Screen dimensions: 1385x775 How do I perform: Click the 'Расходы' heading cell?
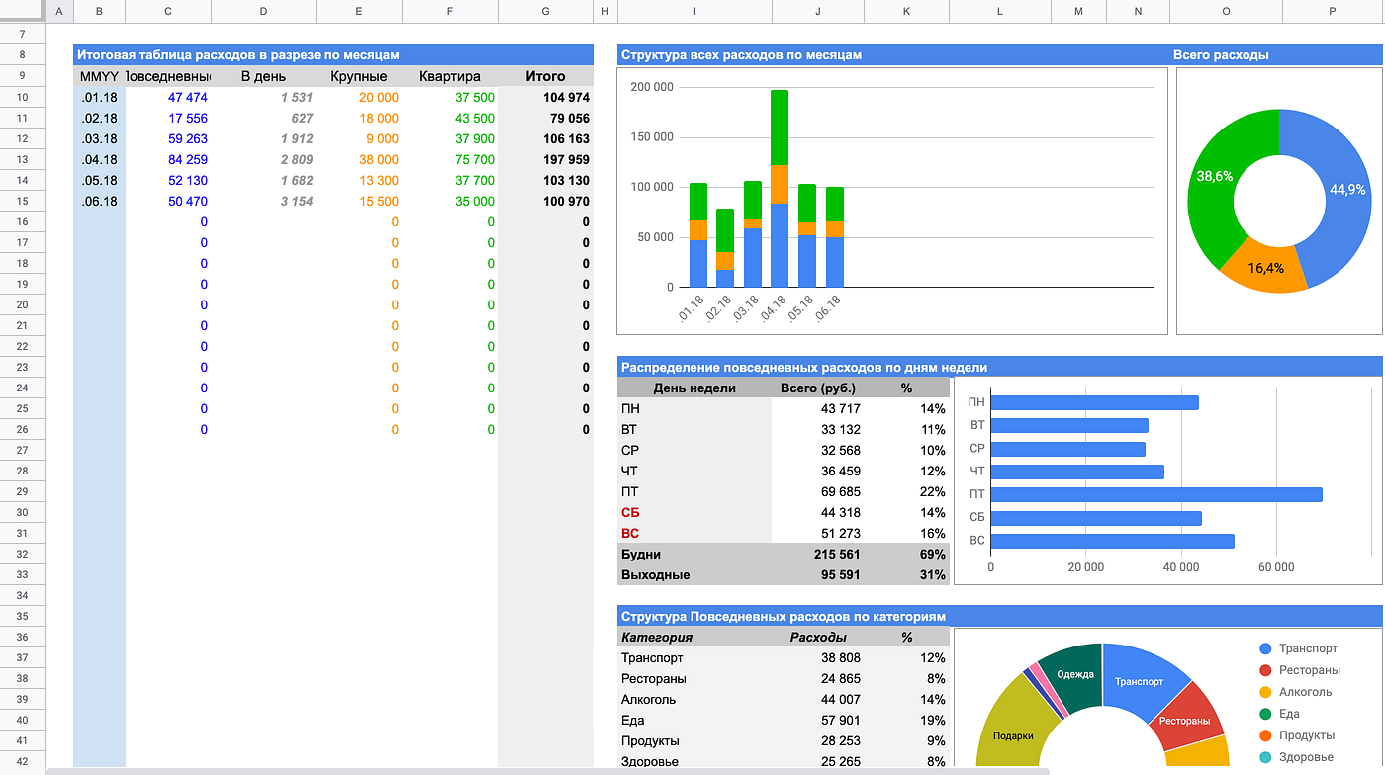point(818,637)
